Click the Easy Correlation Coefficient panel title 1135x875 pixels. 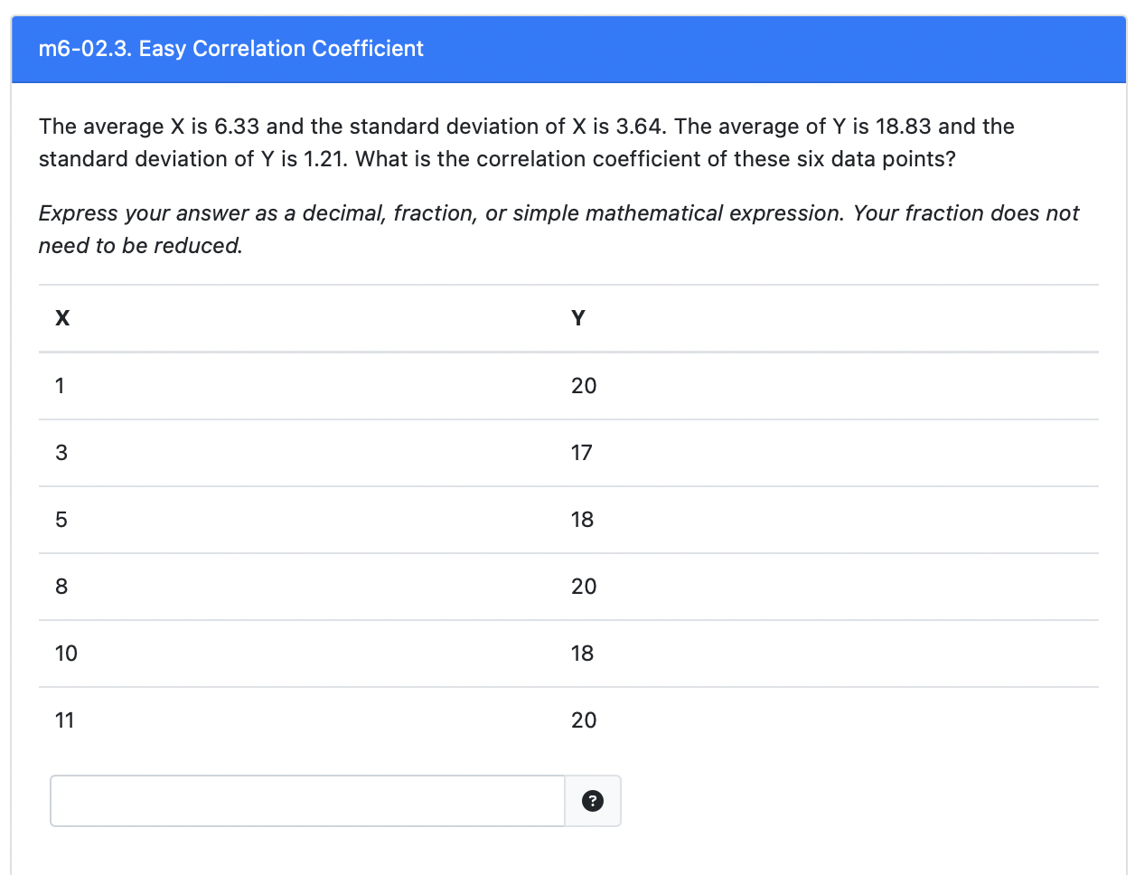pos(230,49)
